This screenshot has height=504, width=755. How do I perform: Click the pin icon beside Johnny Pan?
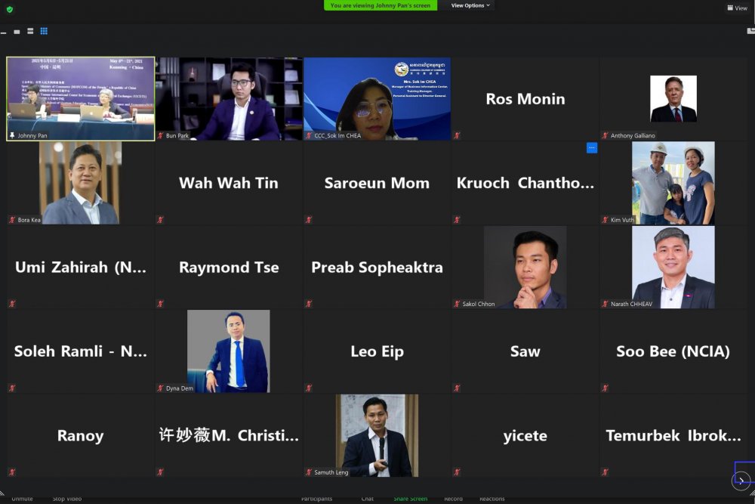12,135
